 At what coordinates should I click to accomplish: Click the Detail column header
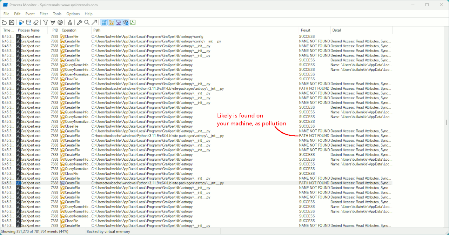tap(361, 30)
